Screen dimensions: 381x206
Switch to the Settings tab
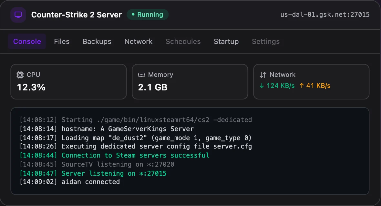coord(266,42)
